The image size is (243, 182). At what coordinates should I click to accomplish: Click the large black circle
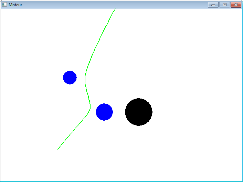(x=139, y=112)
